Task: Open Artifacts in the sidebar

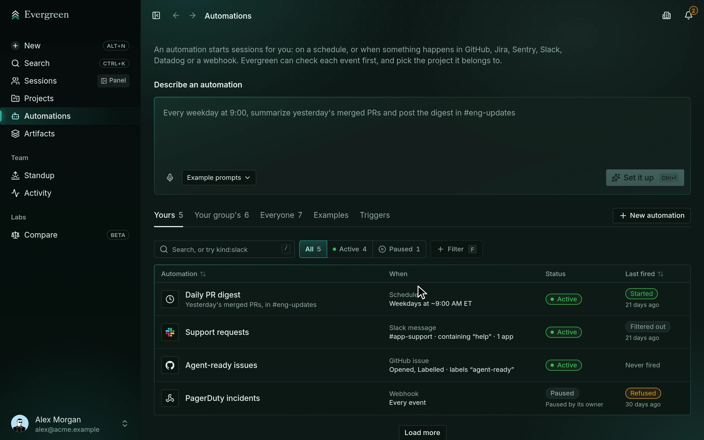Action: tap(70, 134)
